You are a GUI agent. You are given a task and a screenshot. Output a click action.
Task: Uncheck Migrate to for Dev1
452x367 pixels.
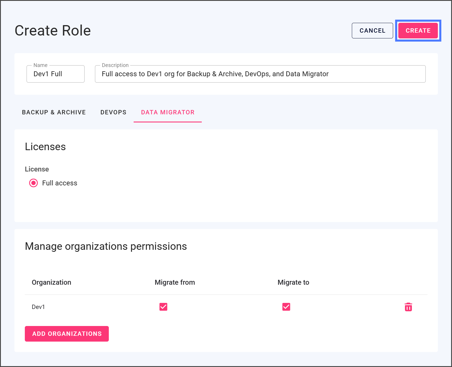pyautogui.click(x=286, y=307)
